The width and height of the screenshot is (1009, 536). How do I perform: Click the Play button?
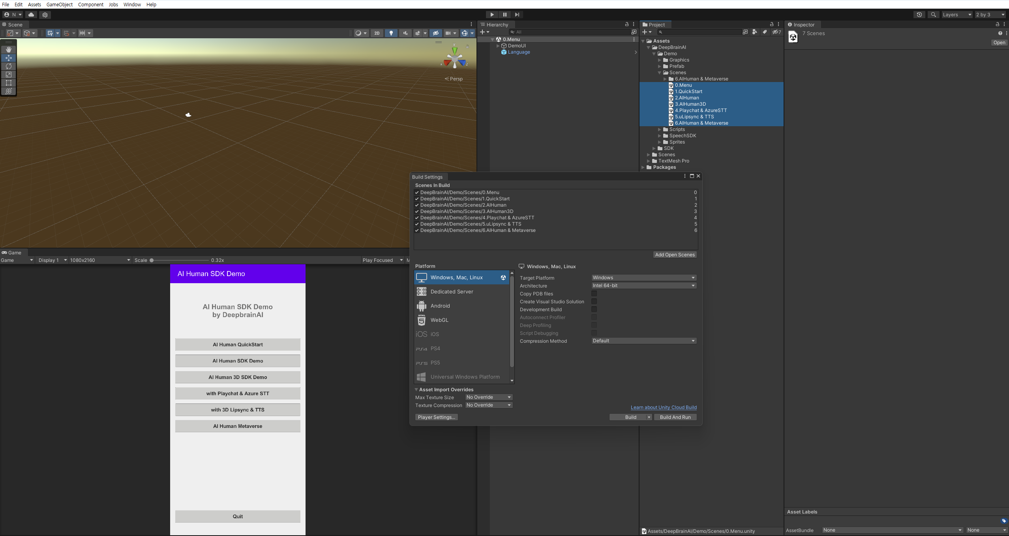coord(492,15)
